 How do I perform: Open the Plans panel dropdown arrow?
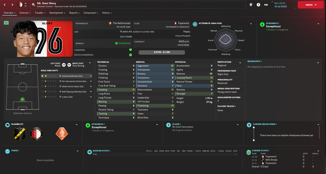238,125
